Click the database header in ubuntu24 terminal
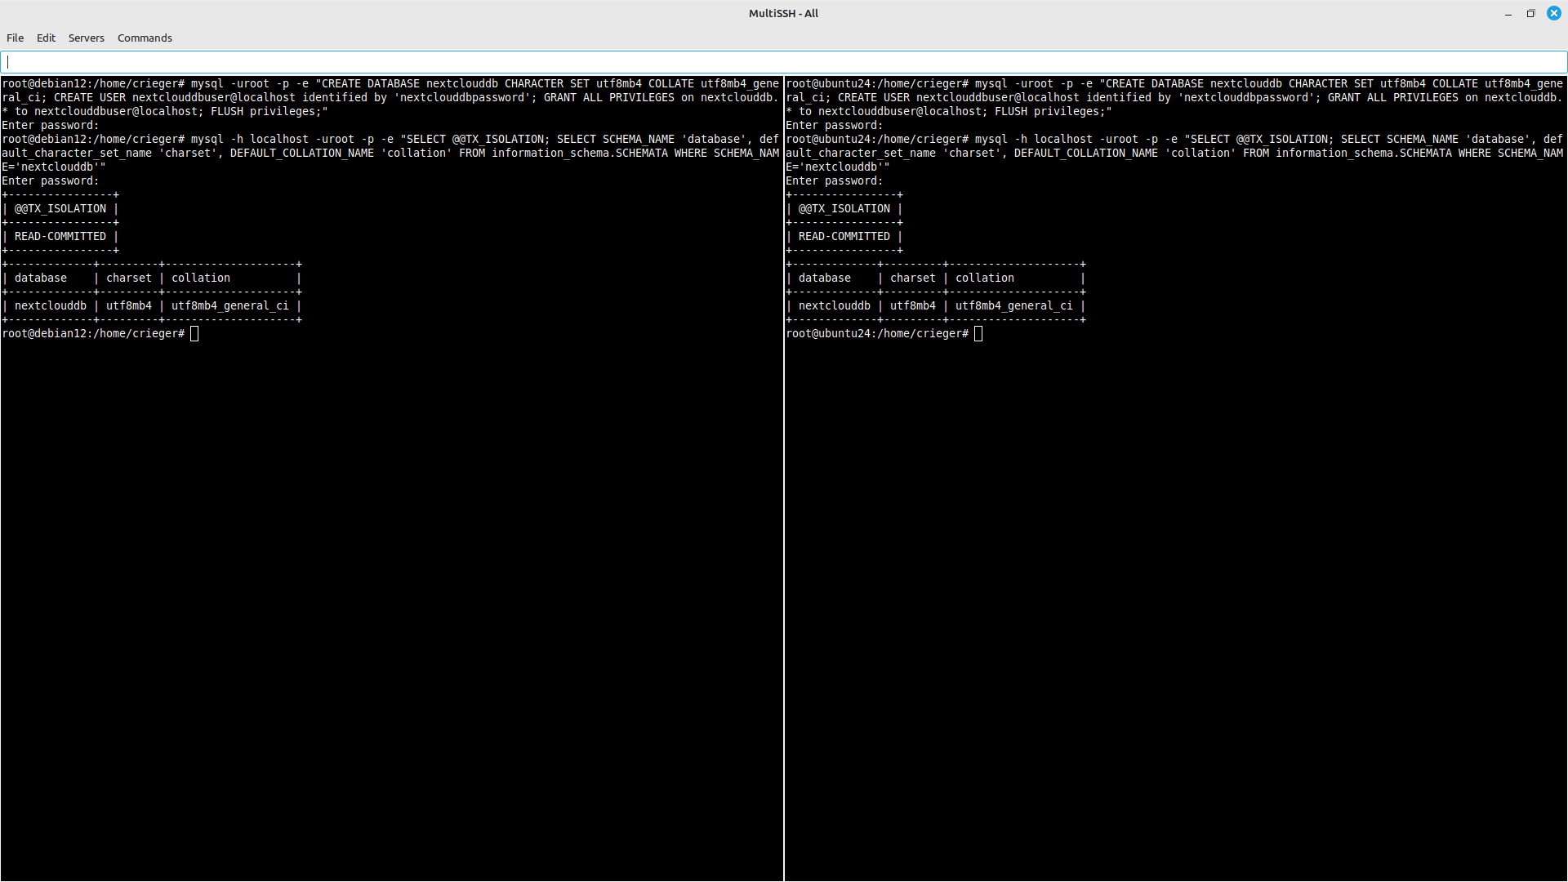 coord(825,278)
